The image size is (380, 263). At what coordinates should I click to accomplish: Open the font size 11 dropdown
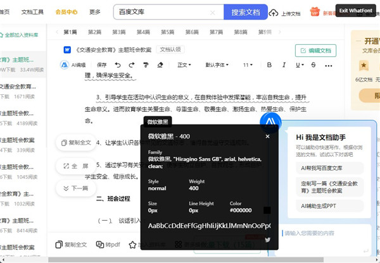point(248,65)
